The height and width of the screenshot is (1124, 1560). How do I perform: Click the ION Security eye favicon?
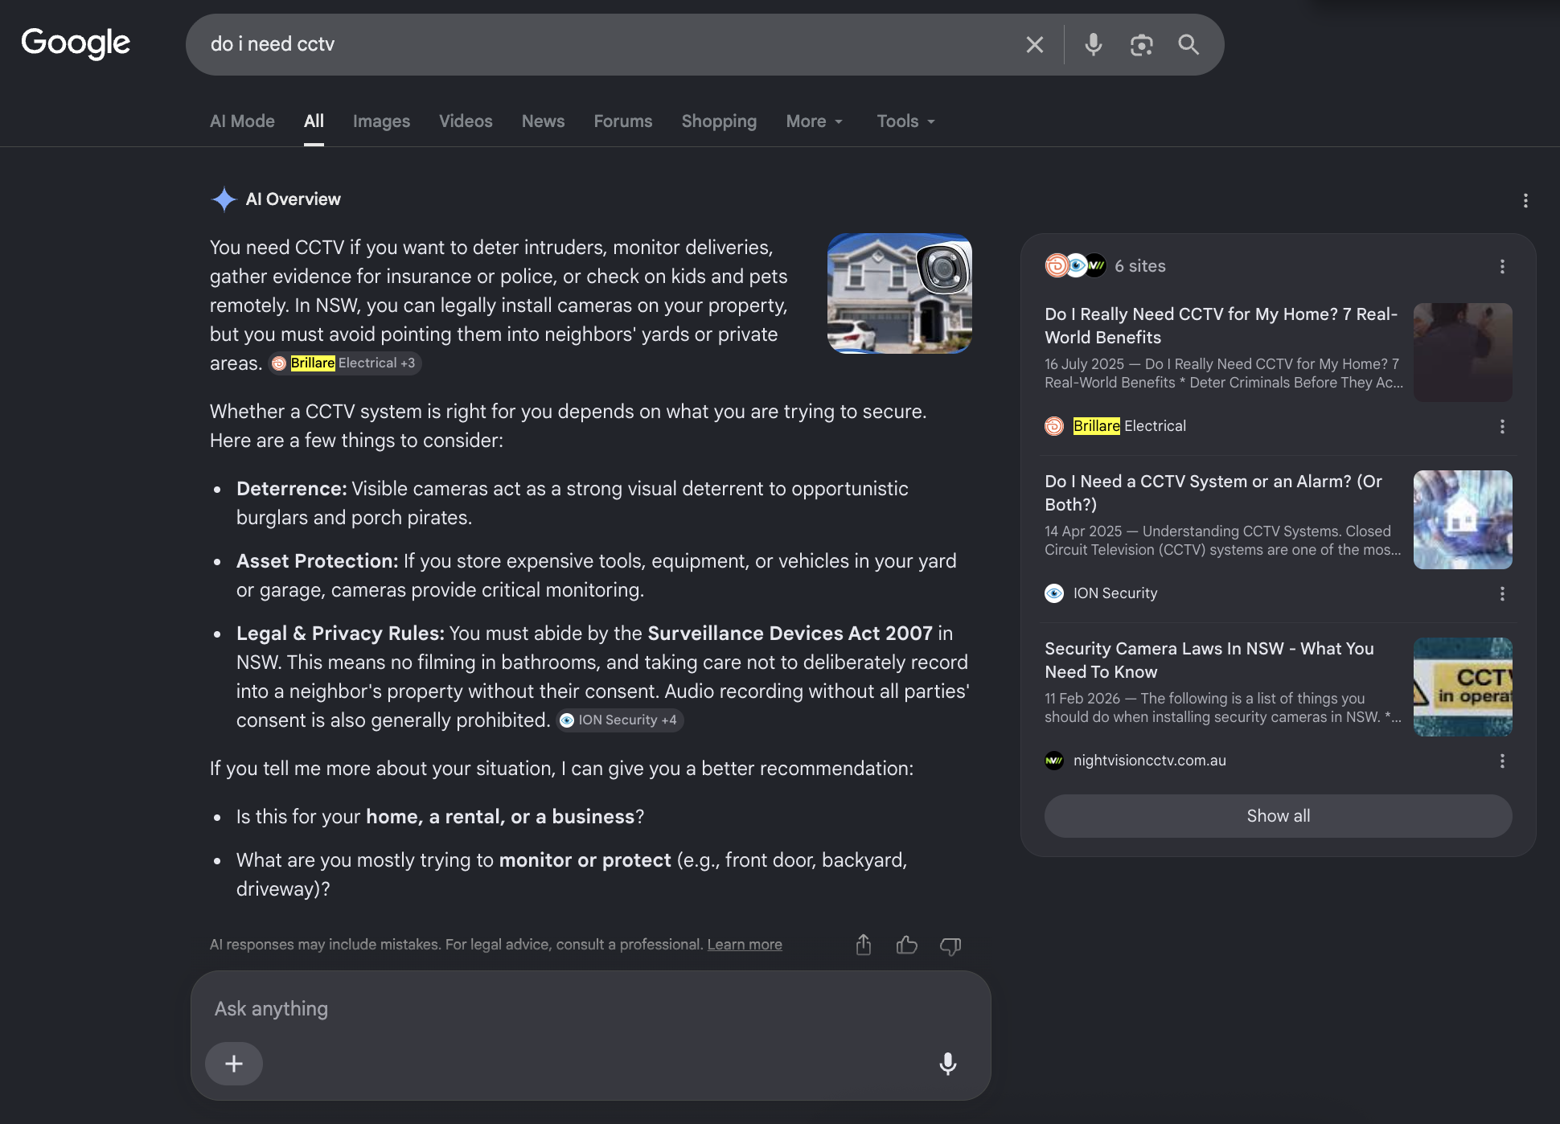coord(1054,593)
